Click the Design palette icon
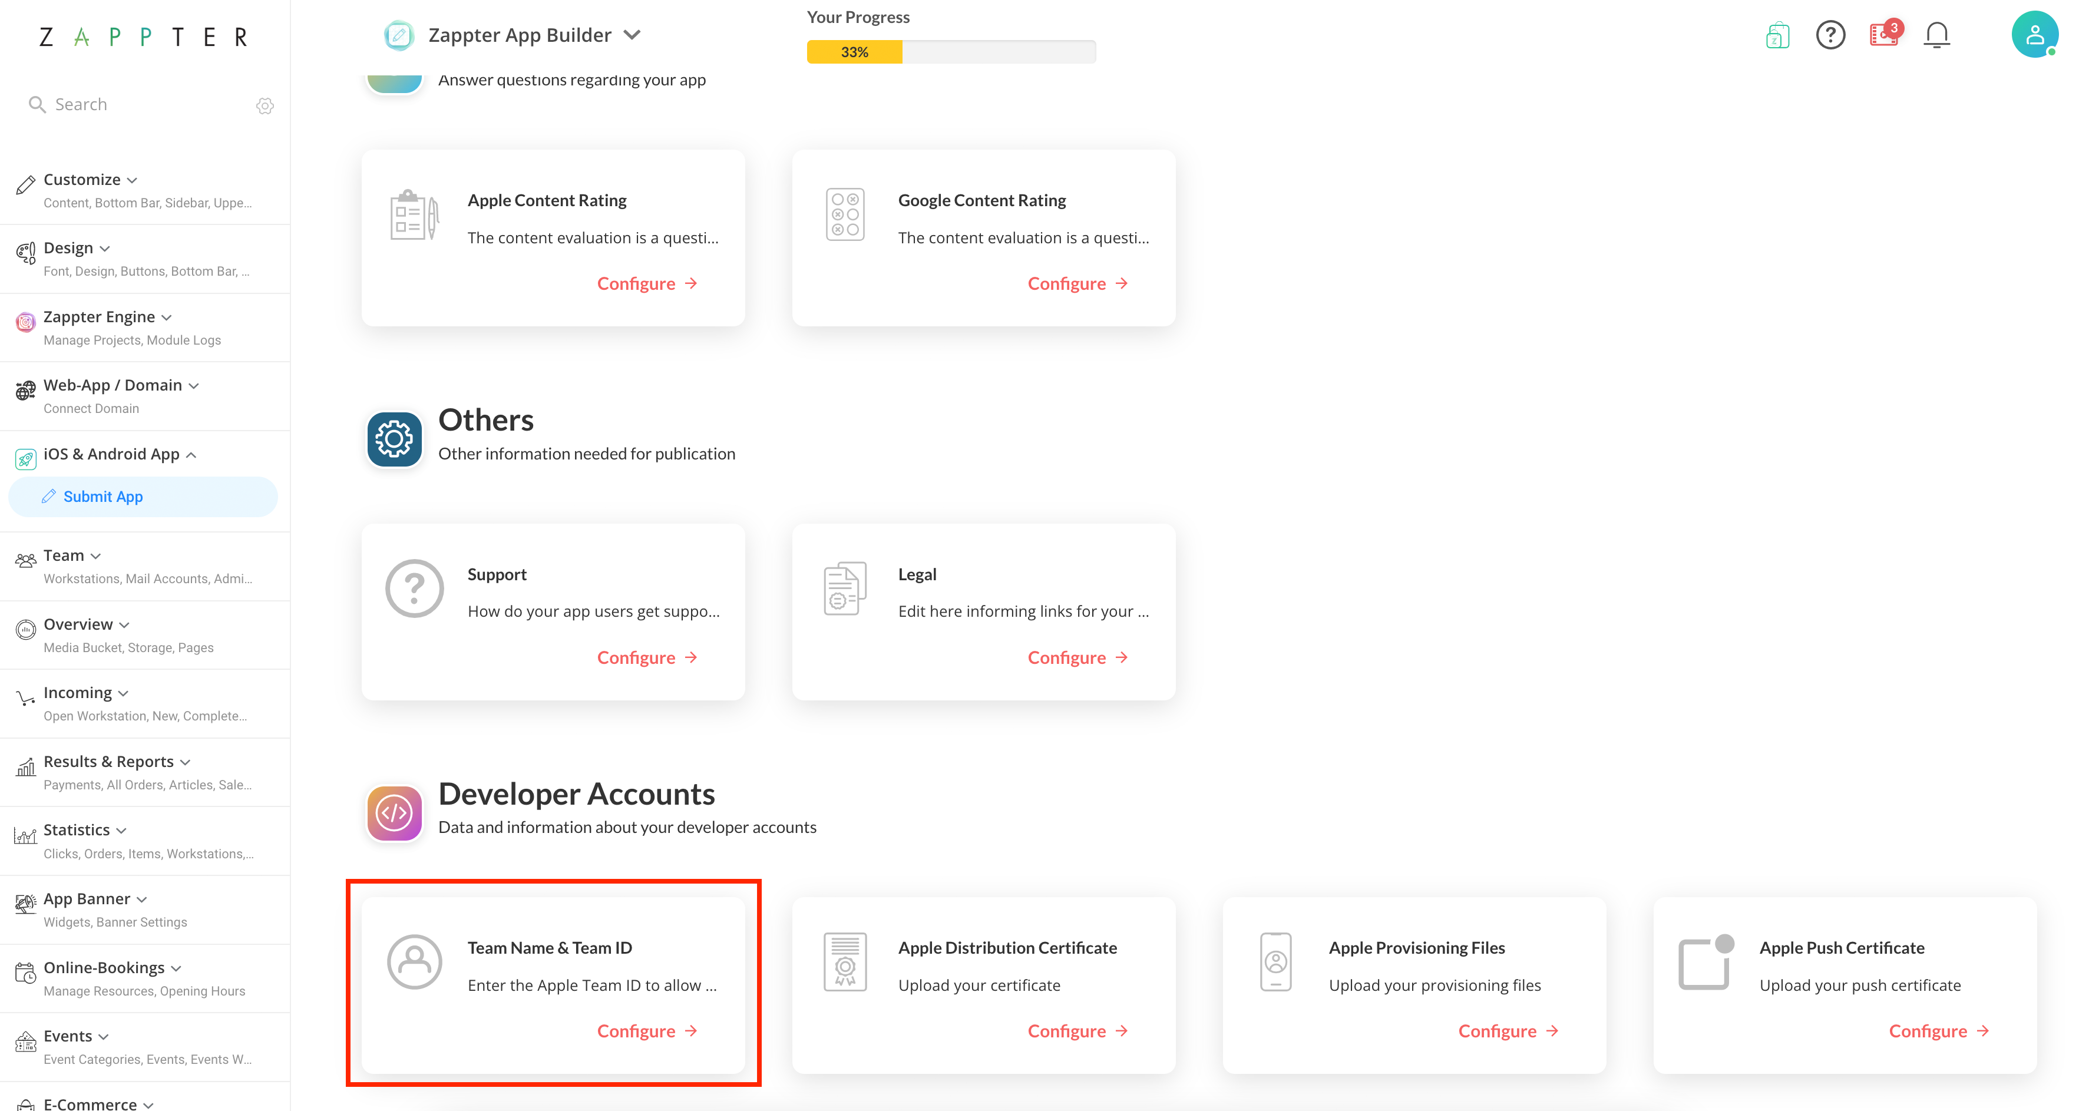 point(25,253)
